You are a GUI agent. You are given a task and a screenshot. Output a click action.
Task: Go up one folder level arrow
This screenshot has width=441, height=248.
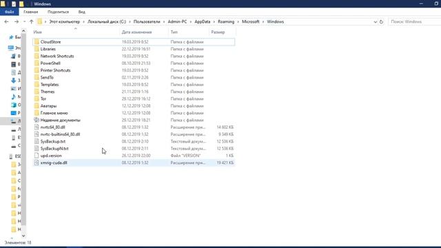coord(32,21)
